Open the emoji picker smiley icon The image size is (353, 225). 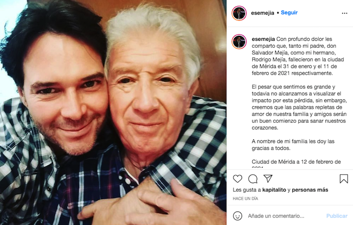238,216
